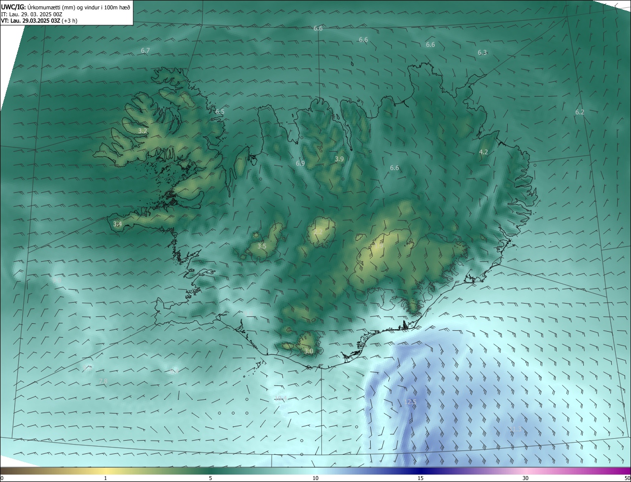Click the precipitation color scale bar
631x482 pixels.
[x=315, y=470]
